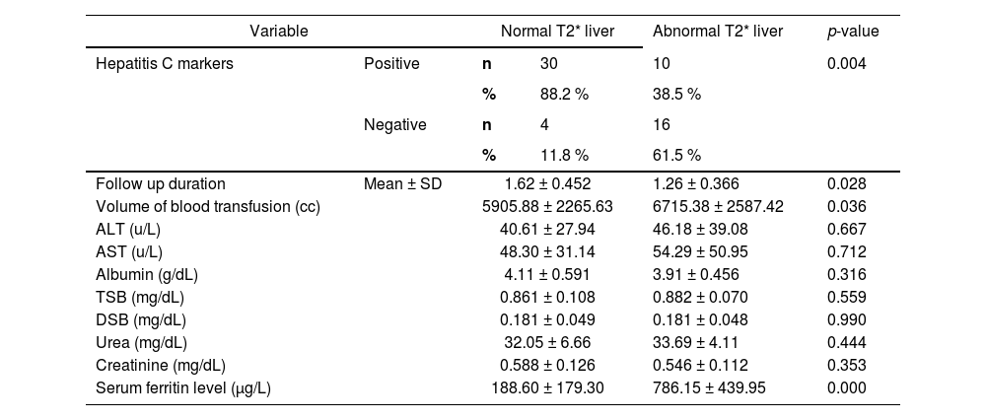This screenshot has width=986, height=420.
Task: Click the Follow up duration row label
Action: pyautogui.click(x=161, y=183)
